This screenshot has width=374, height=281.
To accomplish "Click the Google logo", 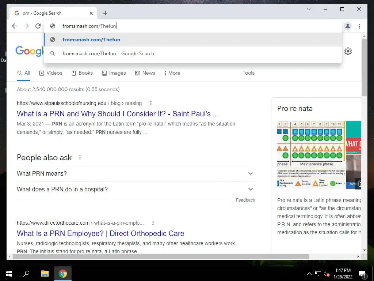I will point(30,51).
